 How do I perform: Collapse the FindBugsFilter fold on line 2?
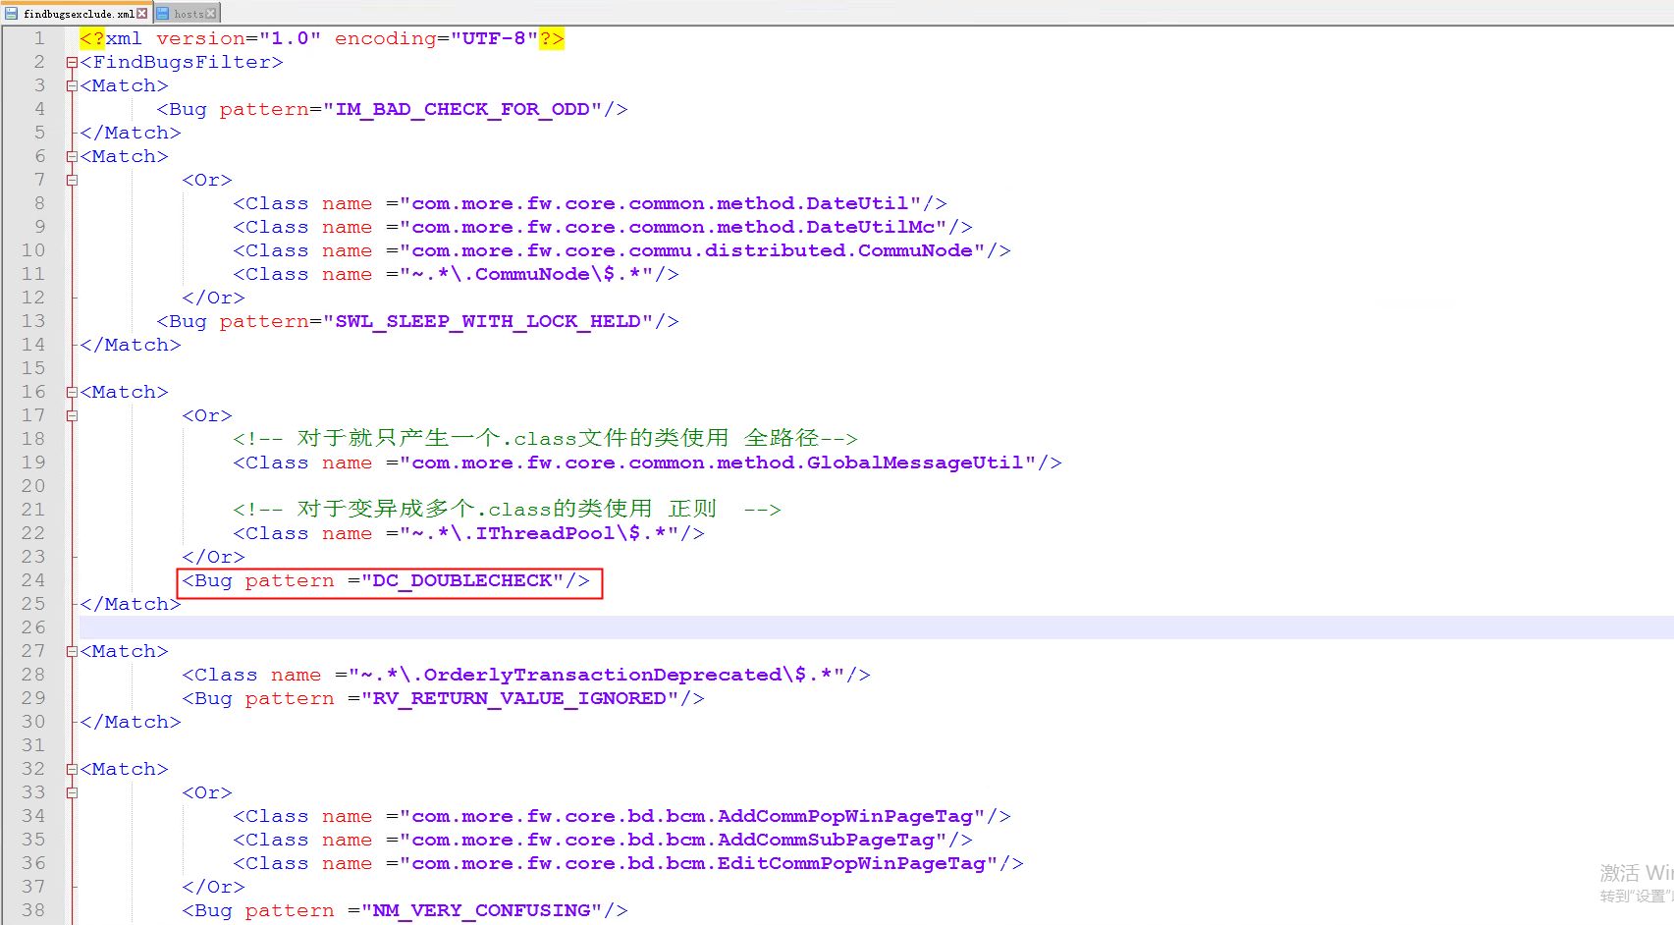click(72, 63)
